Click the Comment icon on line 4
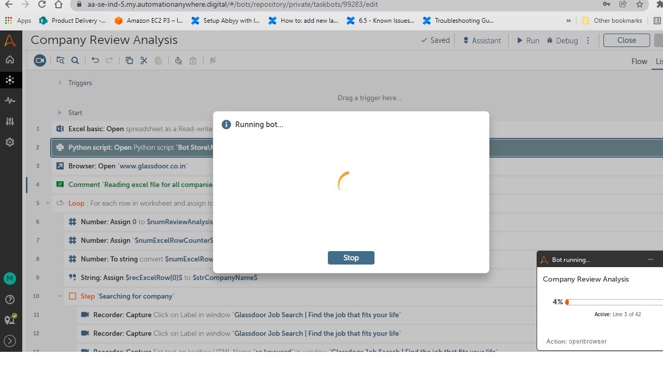The width and height of the screenshot is (663, 372). [x=60, y=184]
